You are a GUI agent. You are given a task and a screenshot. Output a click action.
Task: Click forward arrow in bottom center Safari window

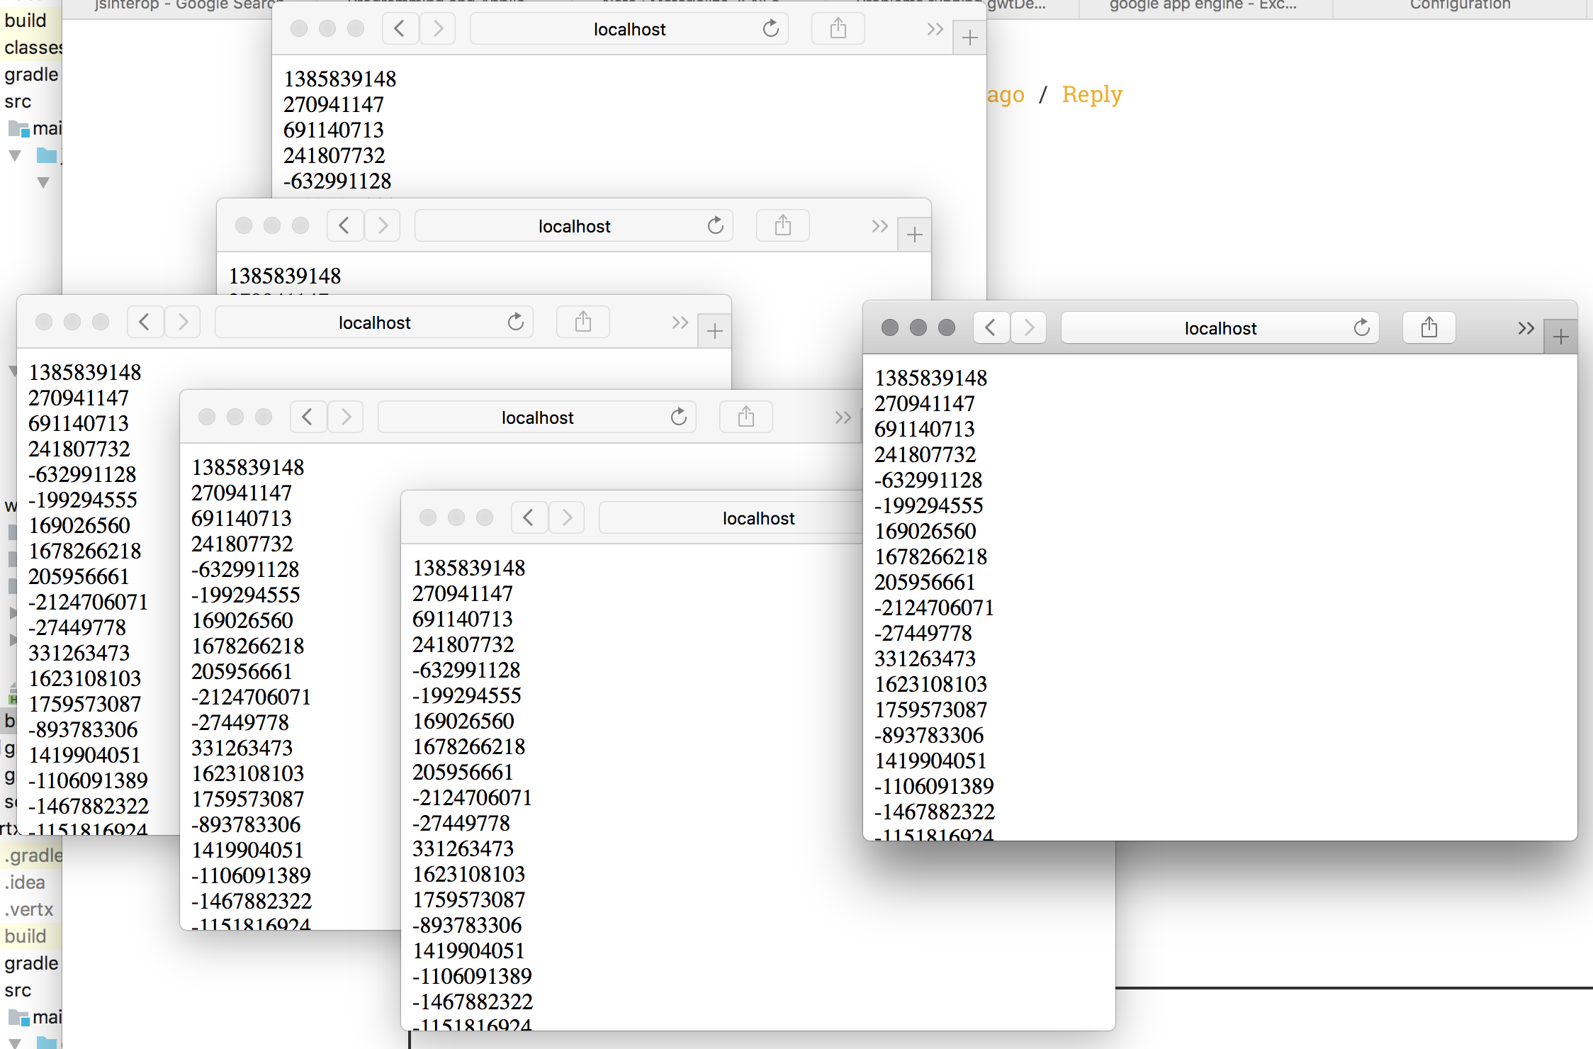pyautogui.click(x=566, y=518)
